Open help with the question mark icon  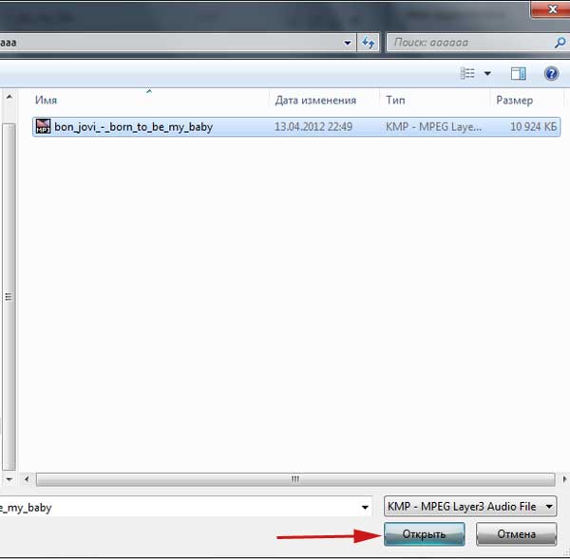coord(550,73)
